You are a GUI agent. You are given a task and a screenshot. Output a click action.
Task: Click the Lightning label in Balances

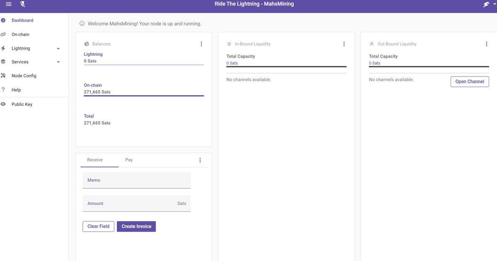tap(93, 54)
